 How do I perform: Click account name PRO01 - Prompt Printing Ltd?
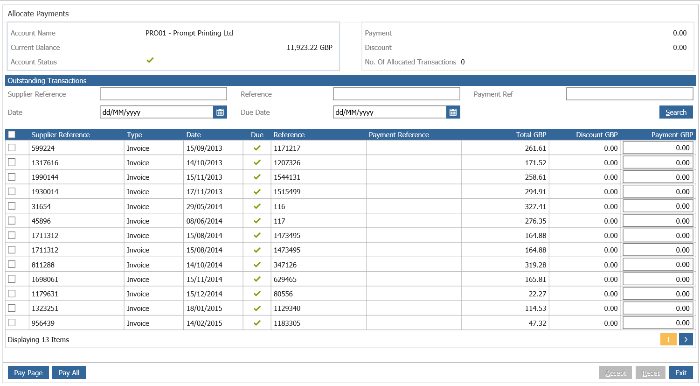(x=189, y=33)
